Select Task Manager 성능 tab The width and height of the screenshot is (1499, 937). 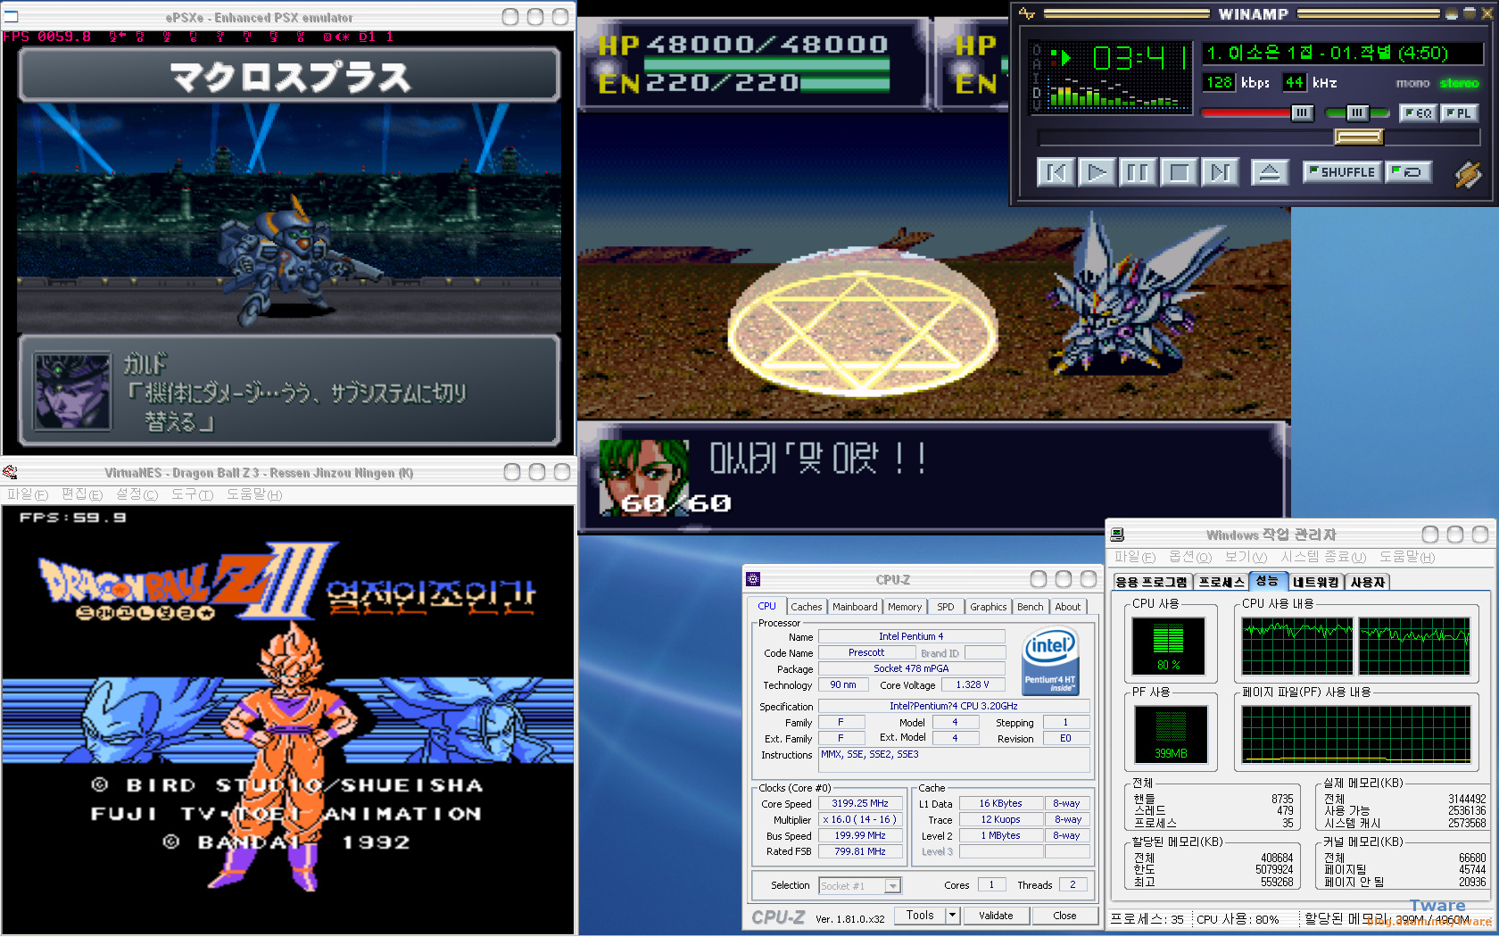point(1267,581)
